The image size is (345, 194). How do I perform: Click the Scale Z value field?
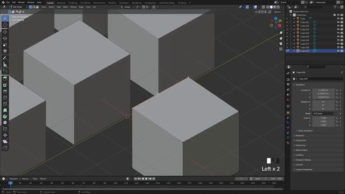click(x=323, y=125)
